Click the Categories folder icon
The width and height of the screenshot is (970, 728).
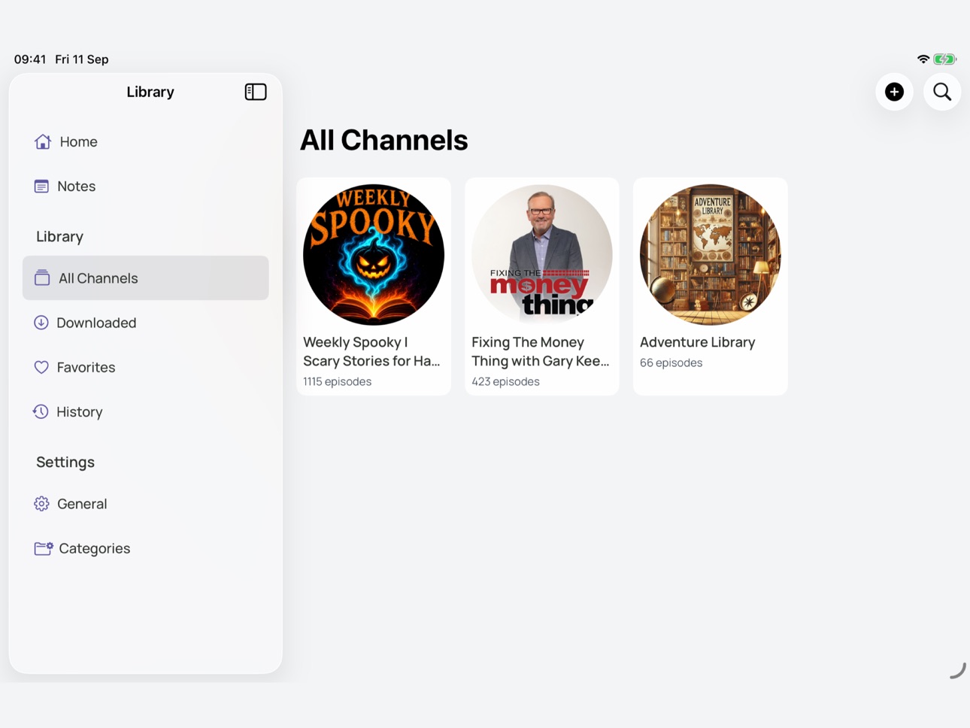coord(44,548)
